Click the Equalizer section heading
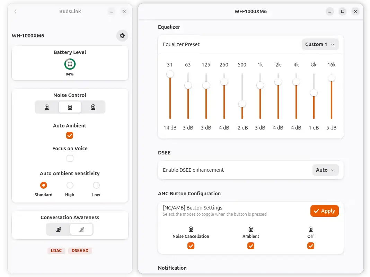This screenshot has height=277, width=370. point(169,27)
